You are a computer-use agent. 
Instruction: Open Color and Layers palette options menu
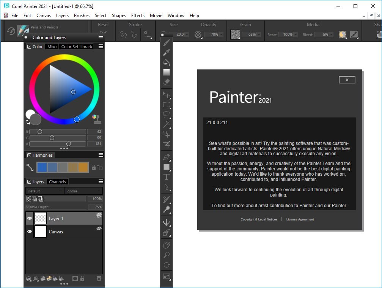tap(101, 37)
